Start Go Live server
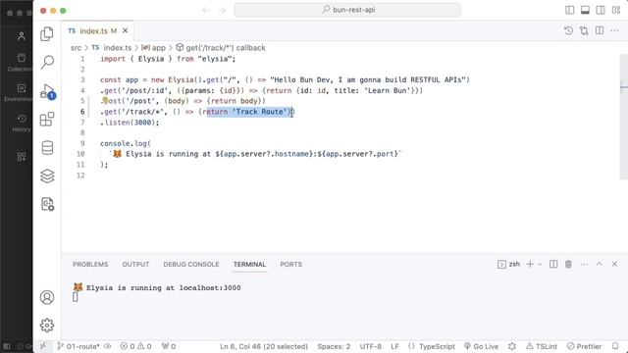628x353 pixels. [481, 346]
